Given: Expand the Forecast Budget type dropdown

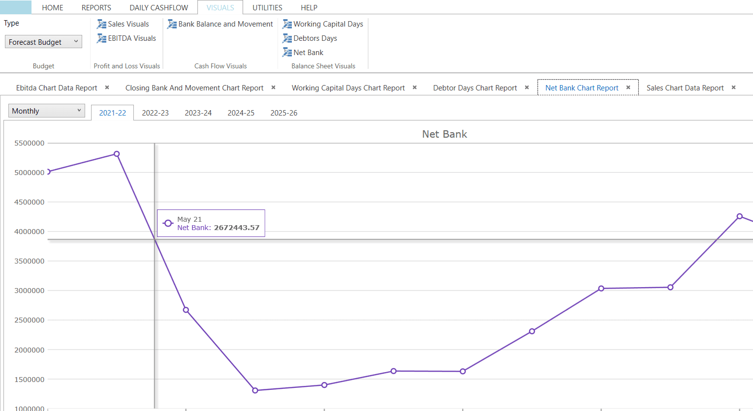Looking at the screenshot, I should click(x=43, y=42).
